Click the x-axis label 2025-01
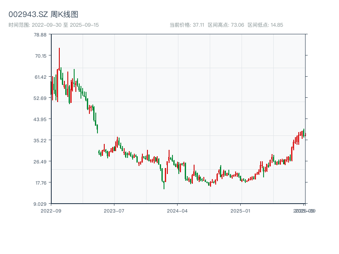 pyautogui.click(x=240, y=211)
